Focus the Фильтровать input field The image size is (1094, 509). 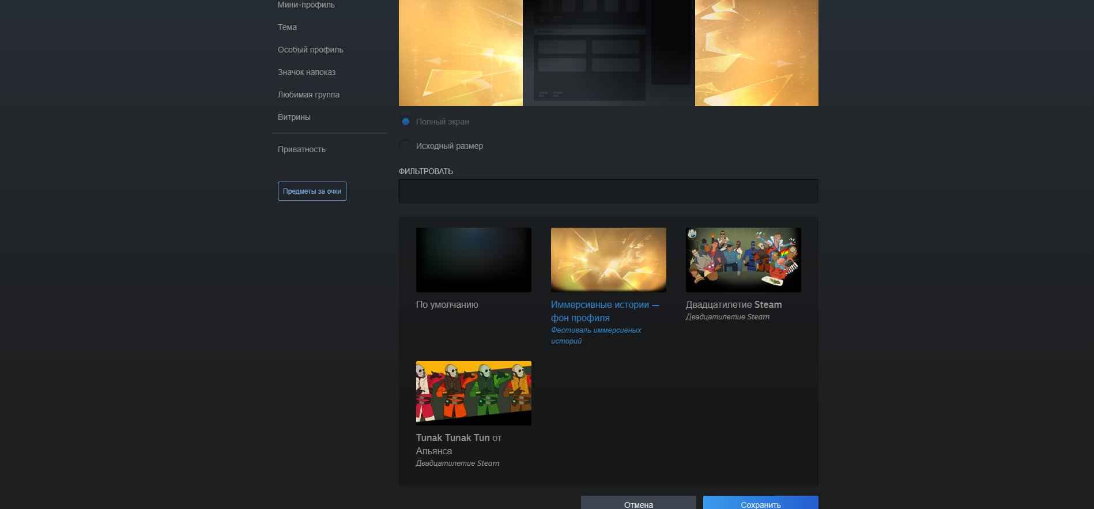(x=608, y=191)
